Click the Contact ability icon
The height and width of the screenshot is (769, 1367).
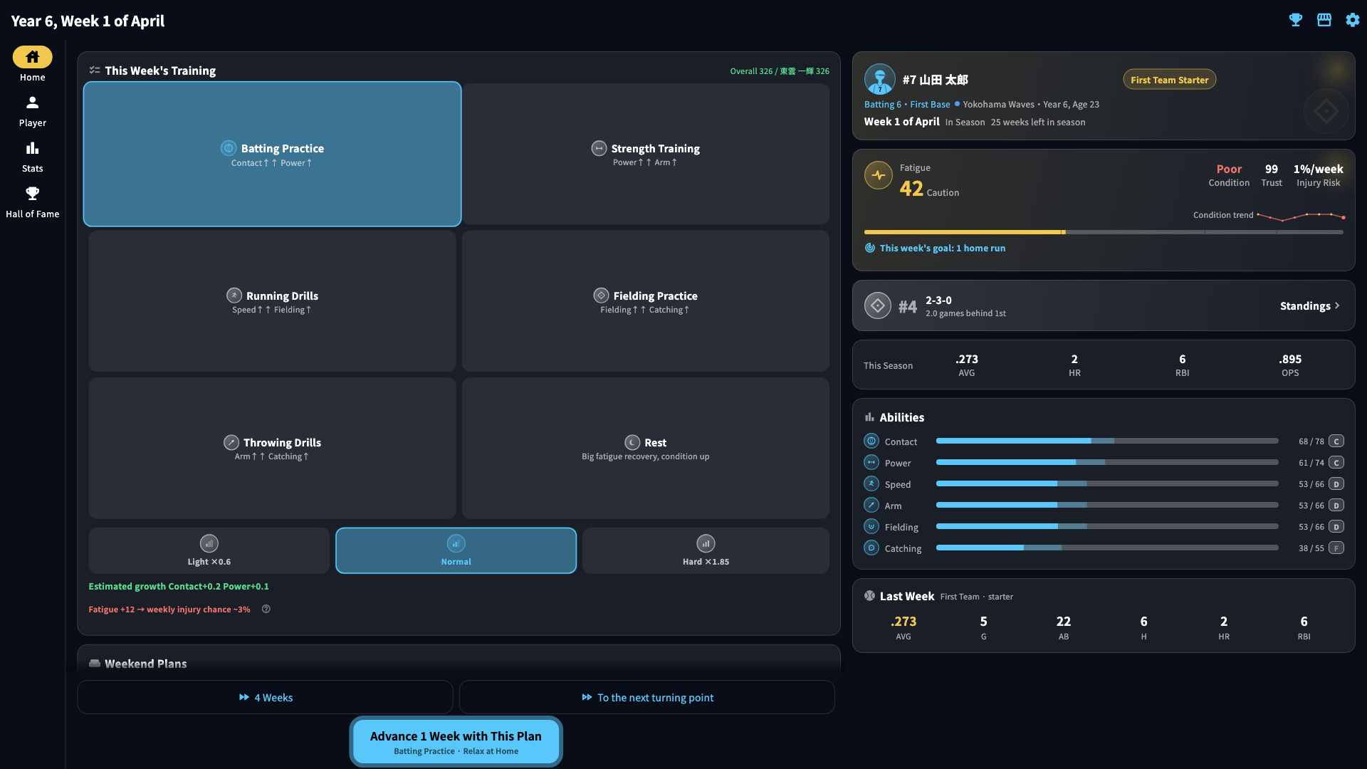coord(871,441)
